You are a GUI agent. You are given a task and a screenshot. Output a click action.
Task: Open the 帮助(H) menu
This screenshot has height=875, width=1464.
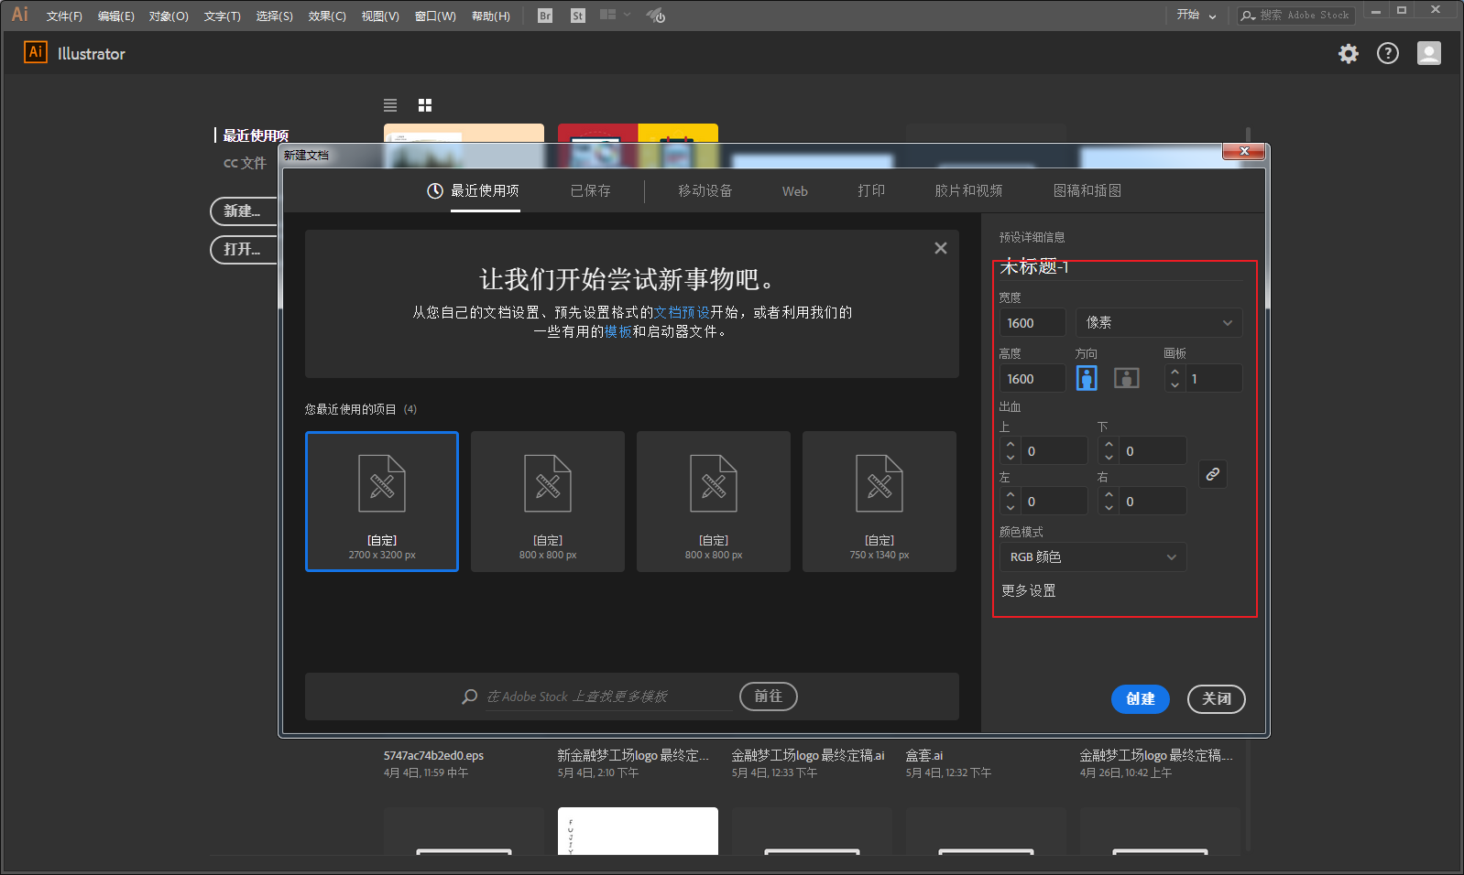(x=491, y=16)
